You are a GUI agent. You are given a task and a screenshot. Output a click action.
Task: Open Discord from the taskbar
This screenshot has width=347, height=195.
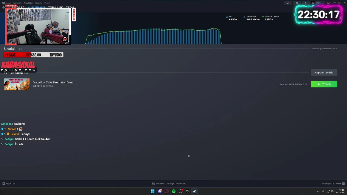point(160,191)
